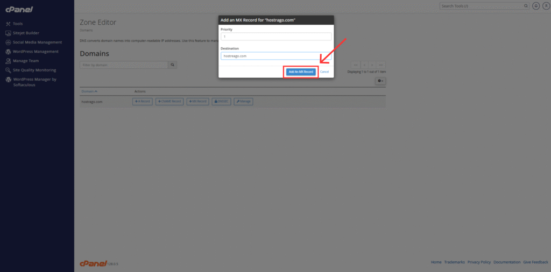
Task: Click the Social Media Management icon
Action: tap(9, 42)
